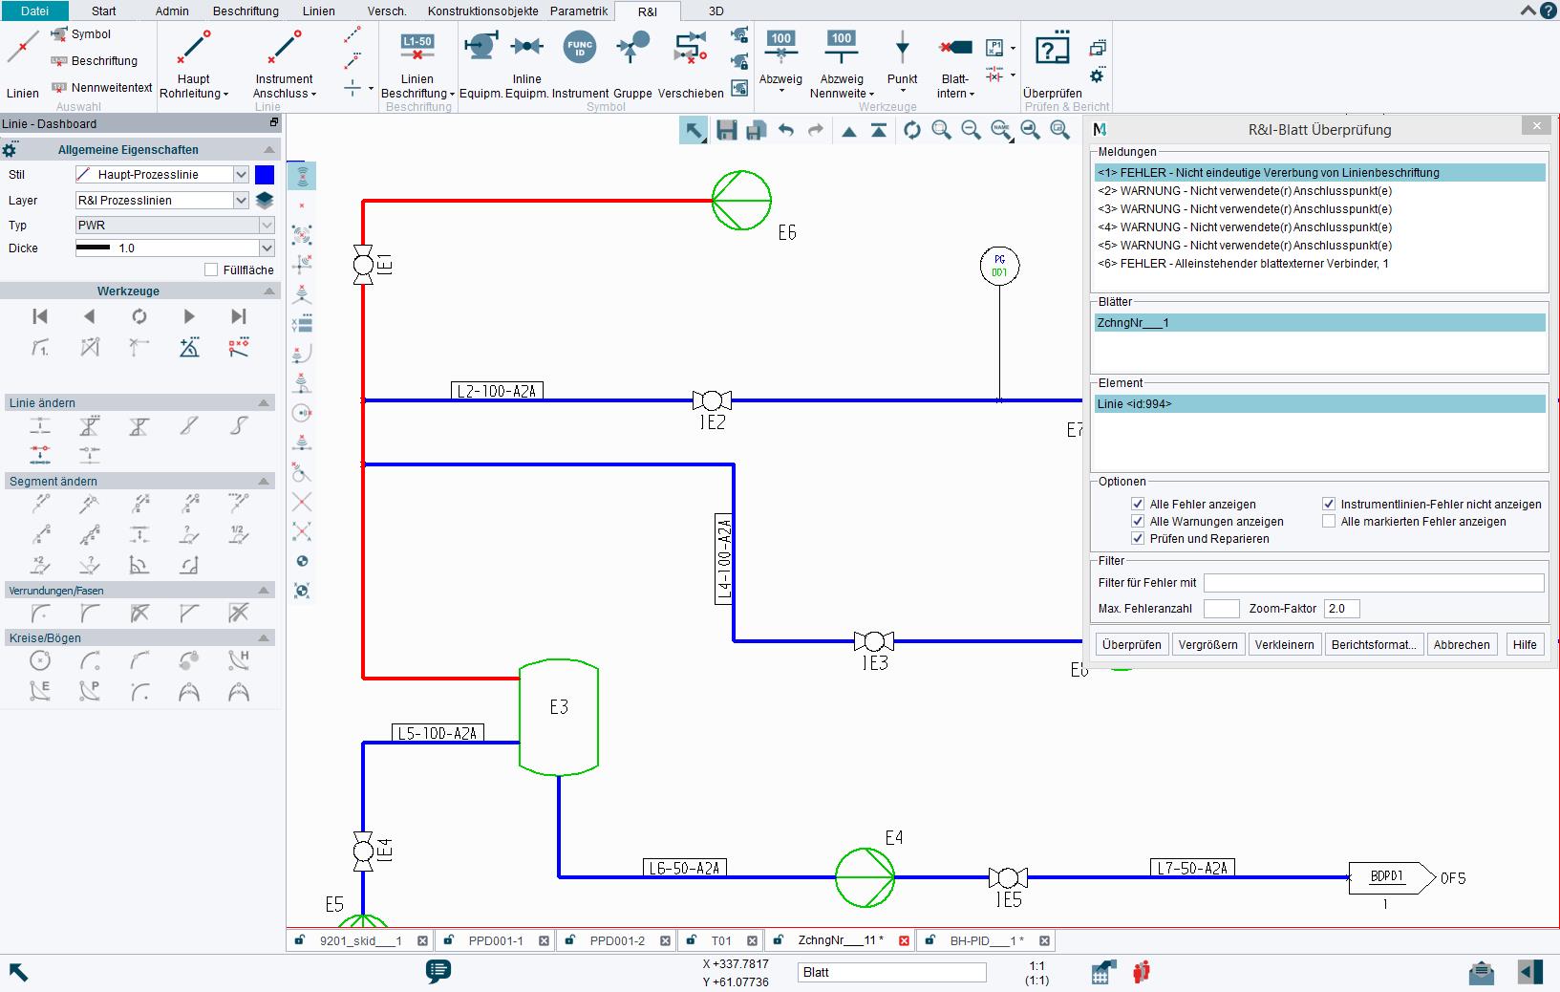1560x992 pixels.
Task: Collapse the Segment ändern section
Action: tap(265, 481)
